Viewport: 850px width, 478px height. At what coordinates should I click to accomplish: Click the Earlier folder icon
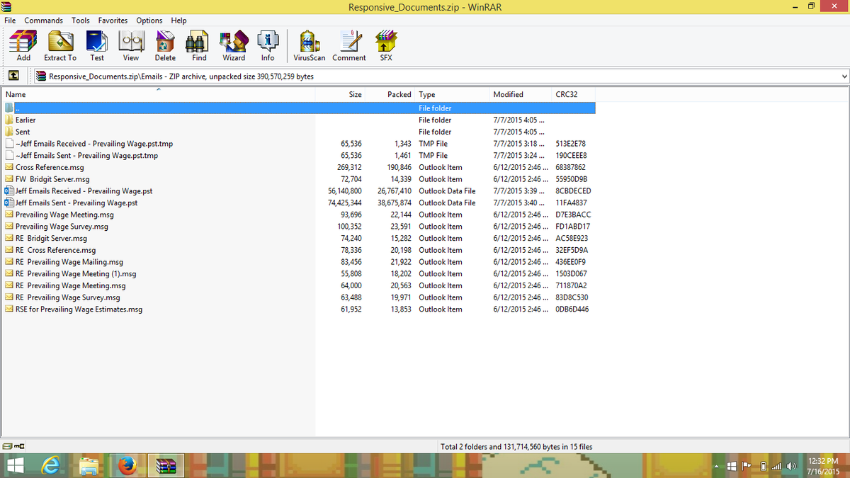coord(9,120)
